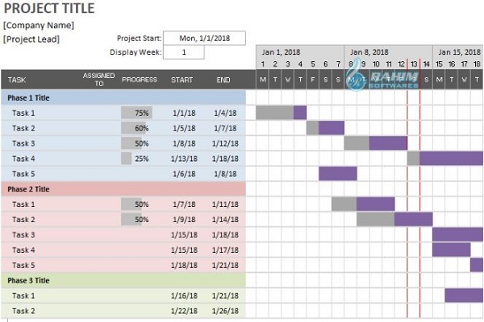
Task: Select the 1/5/18 start date cell
Action: tap(181, 128)
